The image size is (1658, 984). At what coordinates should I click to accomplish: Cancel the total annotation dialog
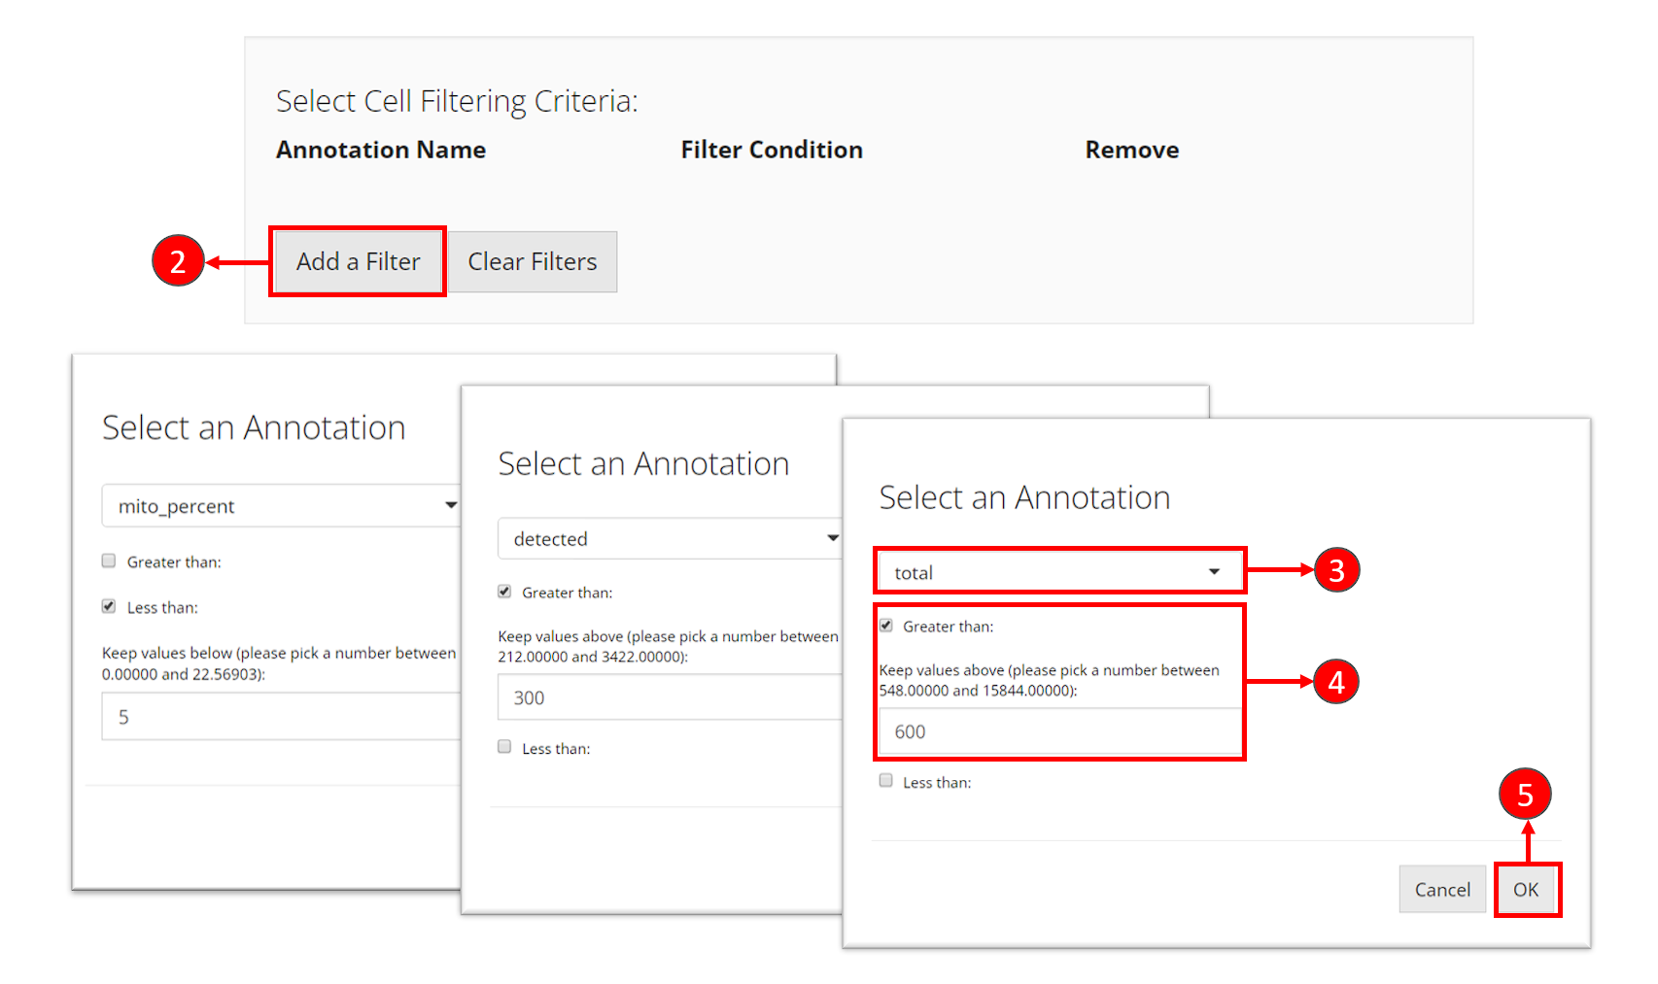(x=1442, y=890)
